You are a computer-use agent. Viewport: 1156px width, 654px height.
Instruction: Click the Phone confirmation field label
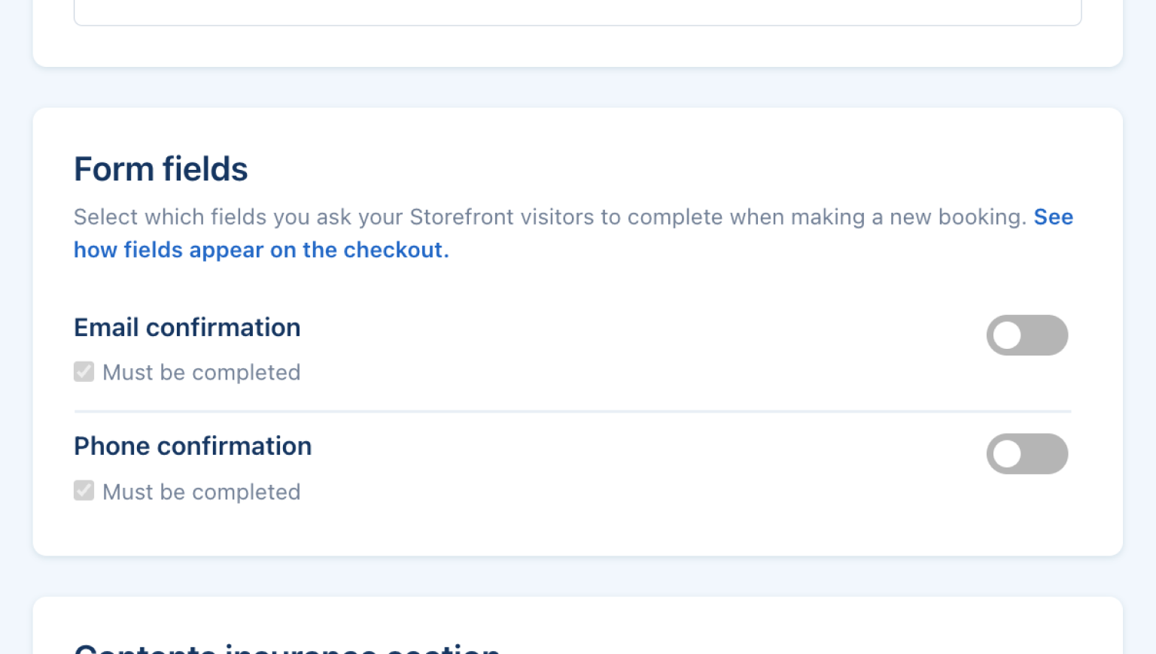193,446
